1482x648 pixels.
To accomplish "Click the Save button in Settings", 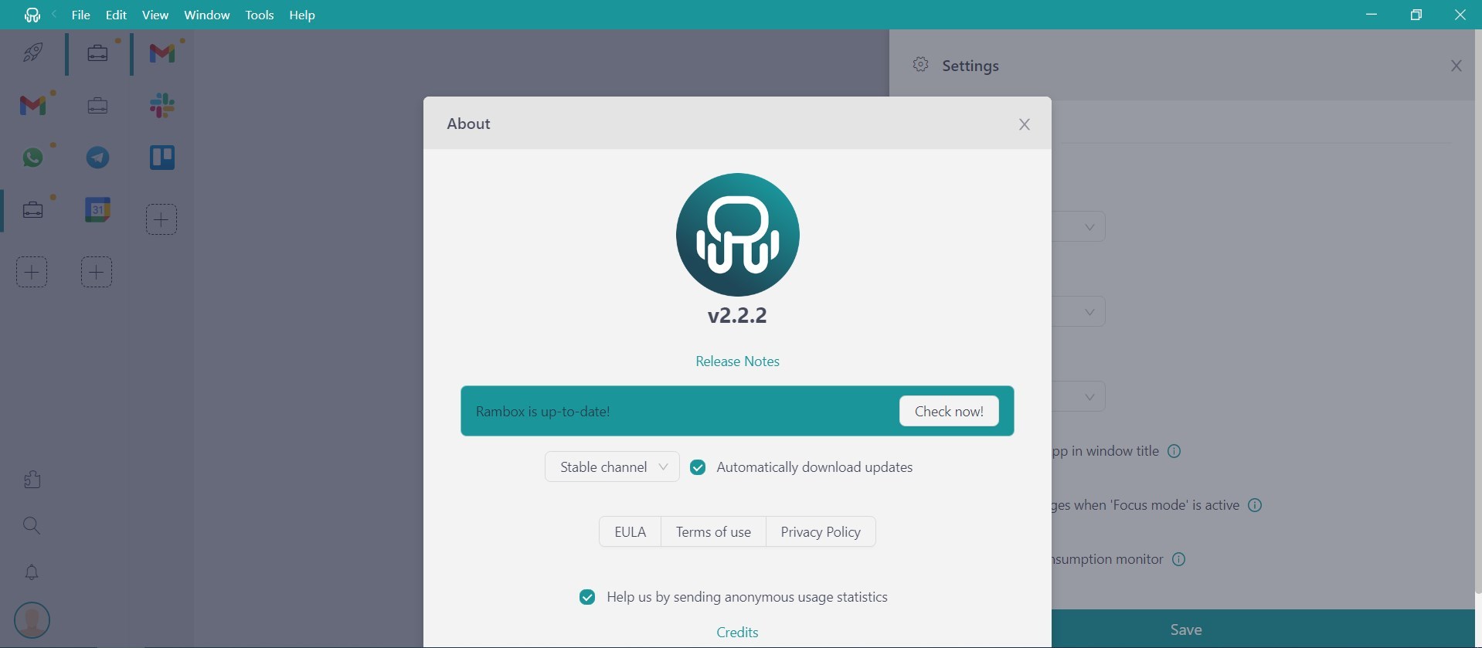I will click(x=1186, y=629).
